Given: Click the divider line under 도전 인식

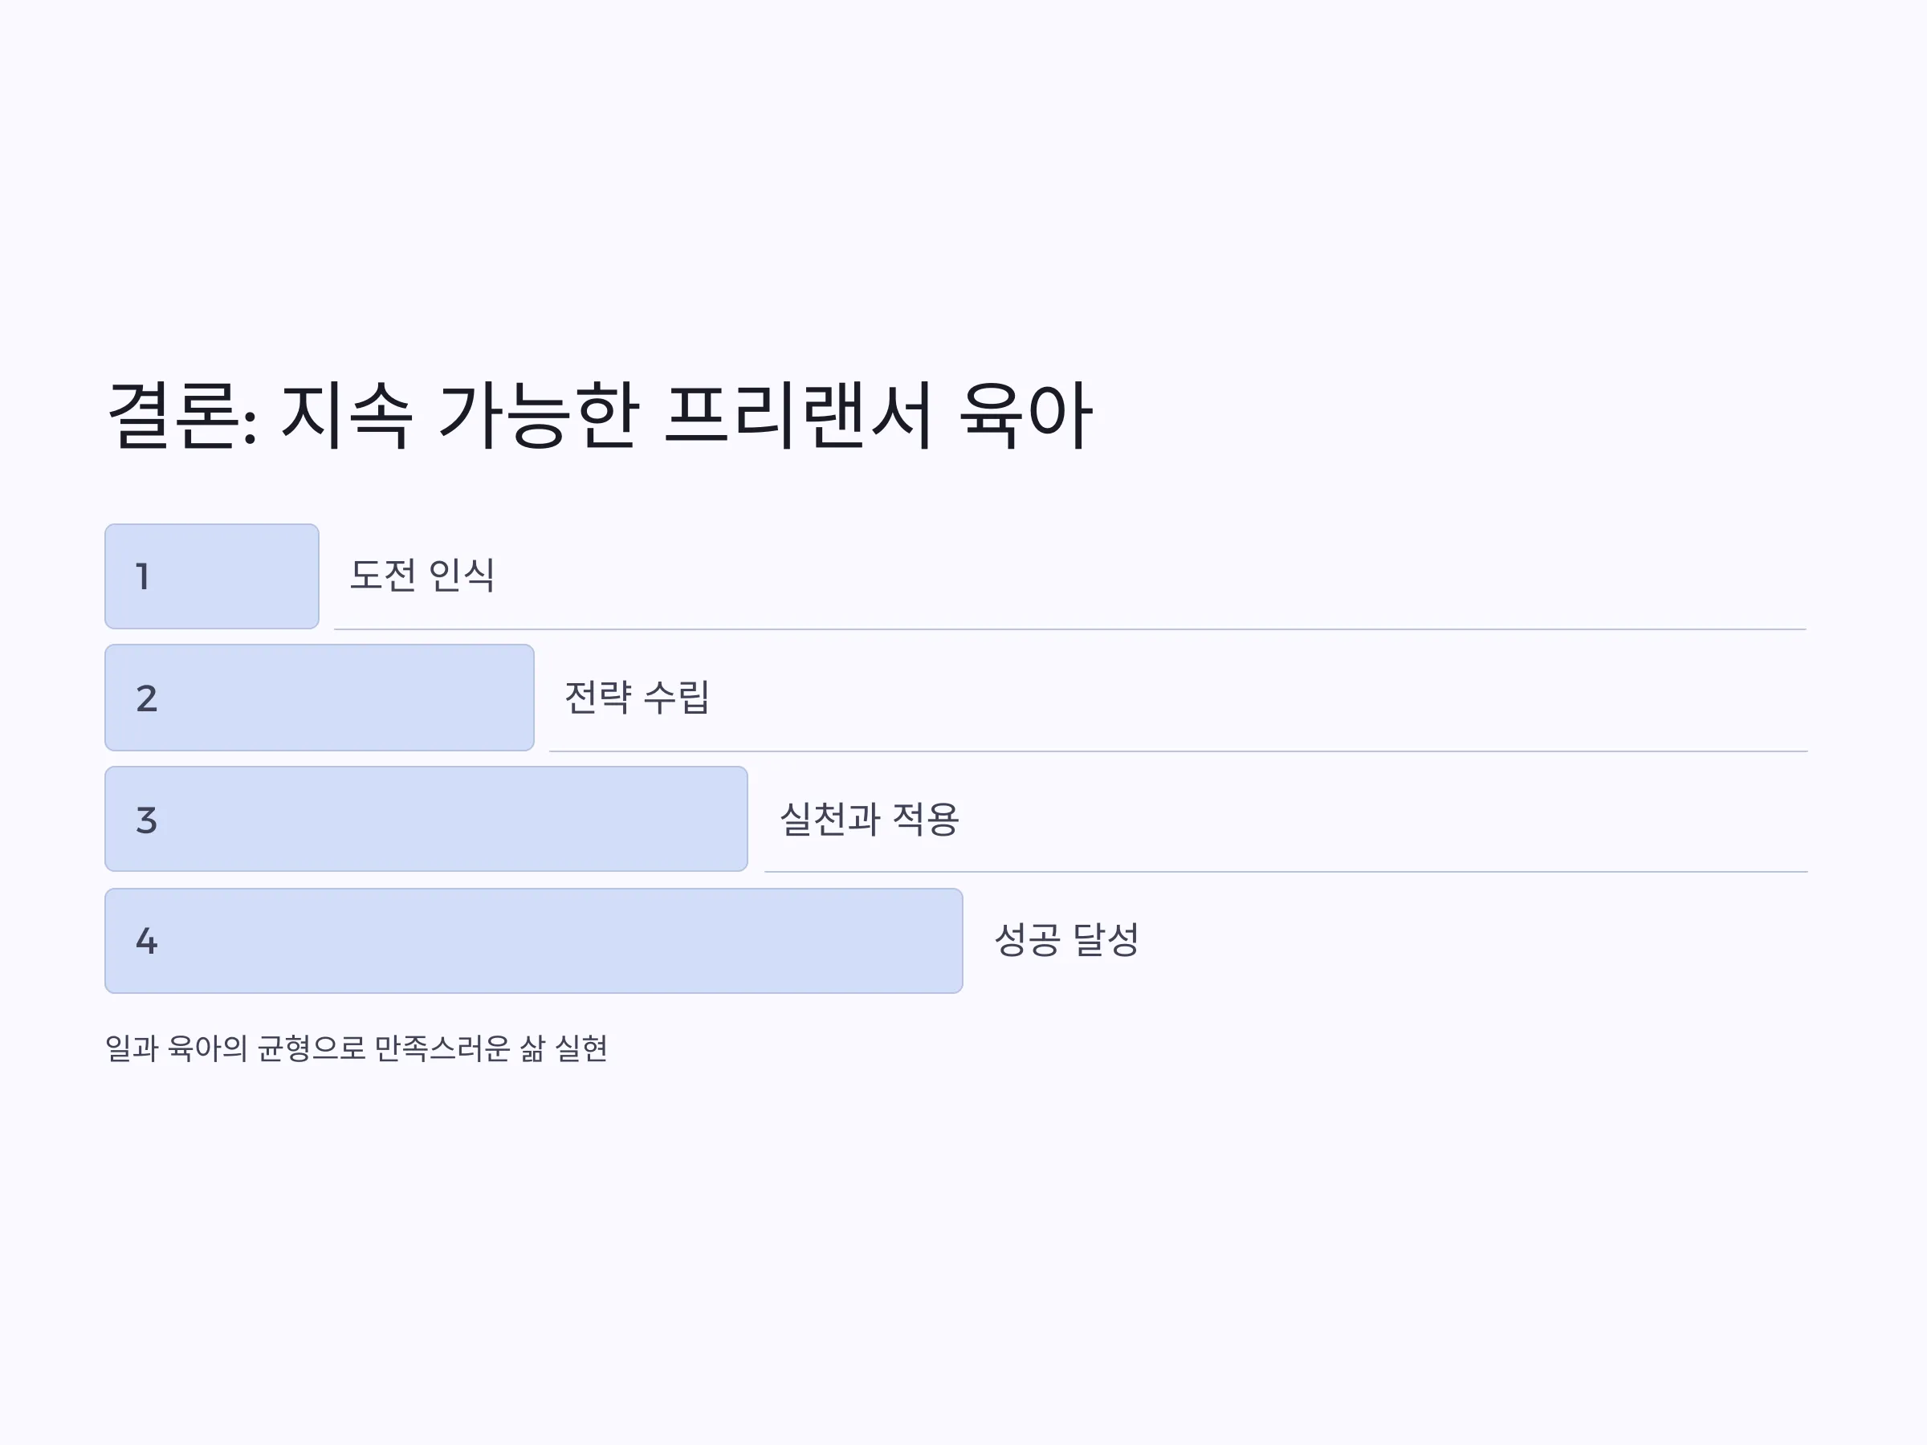Looking at the screenshot, I should tap(1069, 629).
